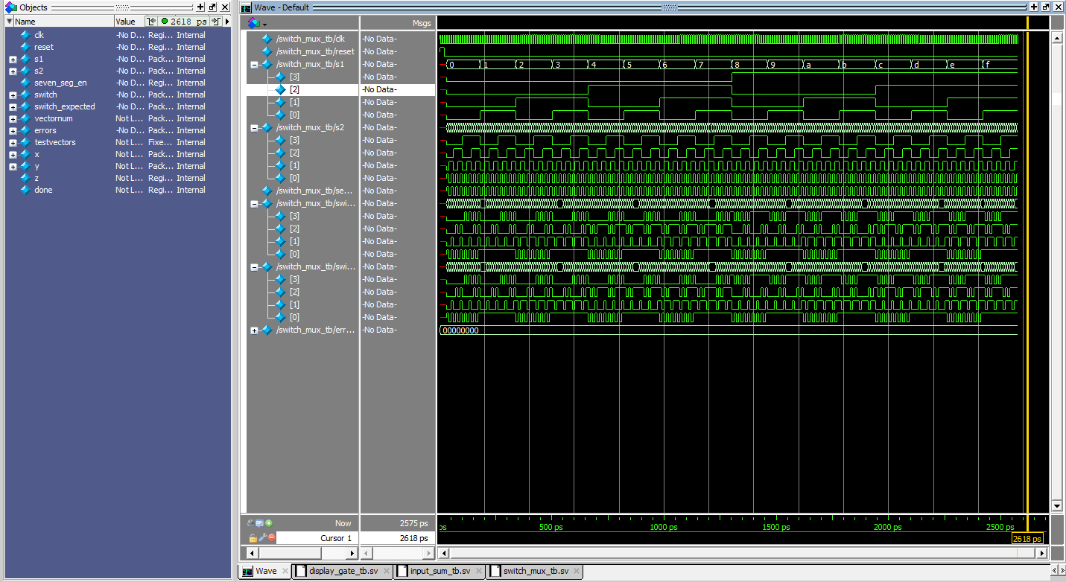1066x582 pixels.
Task: Click the done object diamond icon
Action: (x=25, y=190)
